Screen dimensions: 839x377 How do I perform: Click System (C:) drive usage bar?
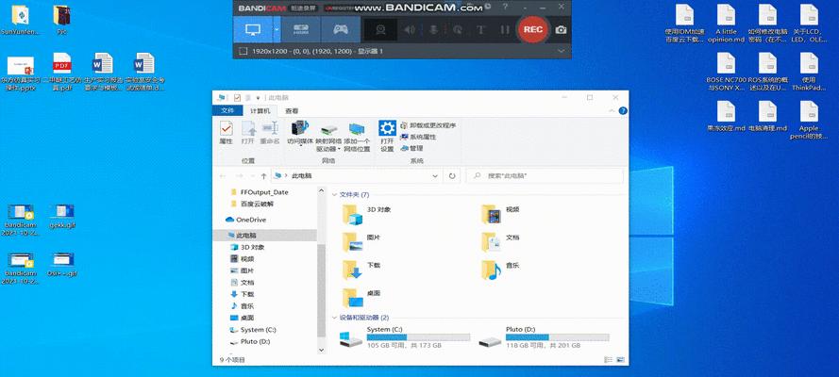[x=418, y=337]
